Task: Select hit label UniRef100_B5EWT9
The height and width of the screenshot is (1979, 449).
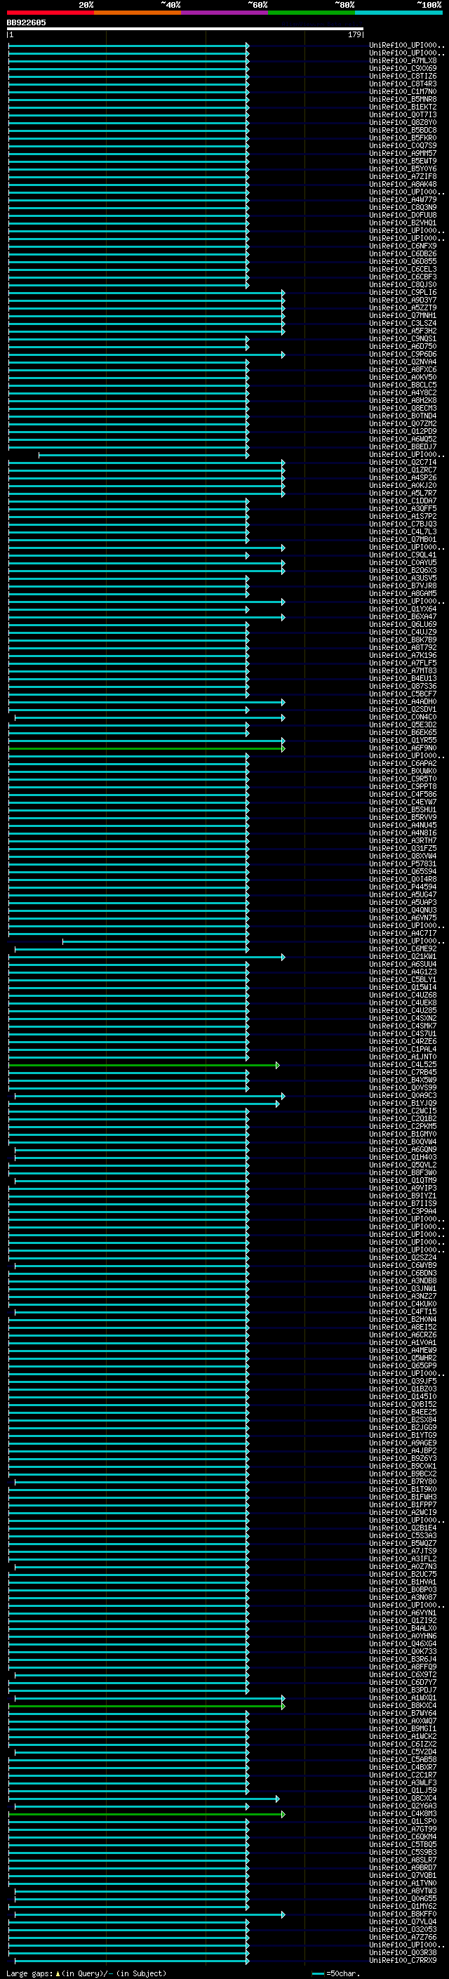Action: tap(403, 161)
